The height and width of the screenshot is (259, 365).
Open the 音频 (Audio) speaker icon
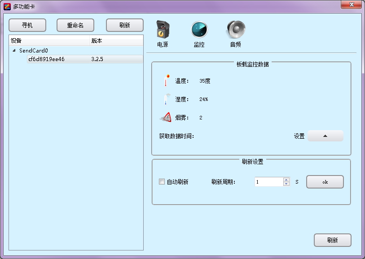235,30
